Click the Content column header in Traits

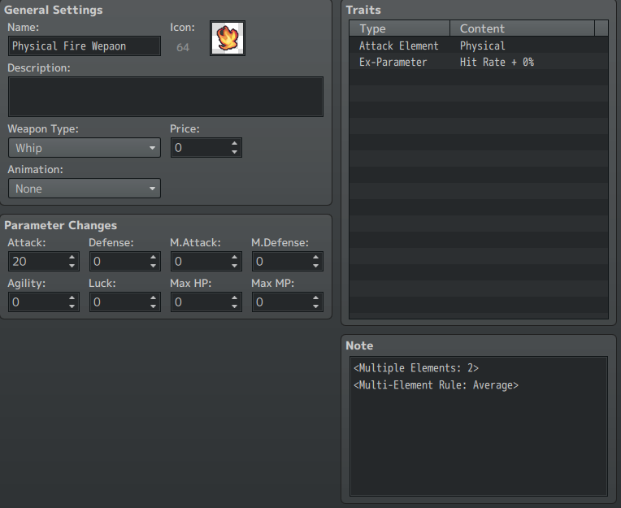(x=522, y=28)
